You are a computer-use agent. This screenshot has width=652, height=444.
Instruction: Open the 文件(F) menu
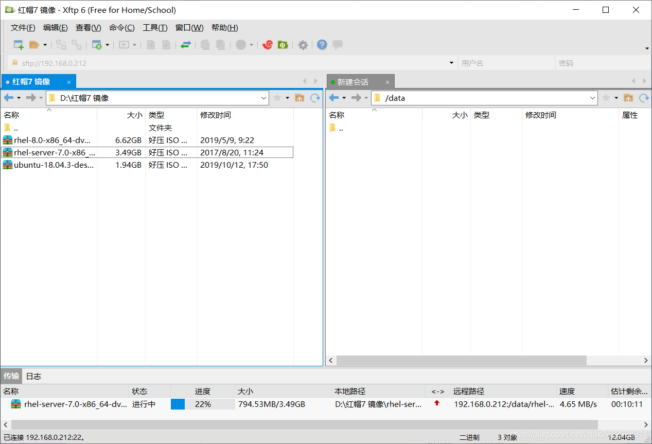coord(23,28)
